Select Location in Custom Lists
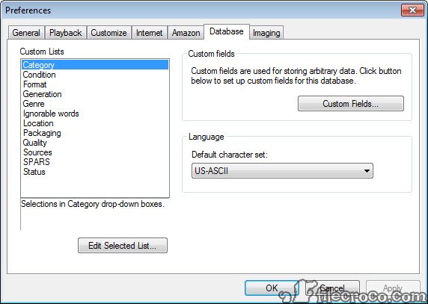Viewport: 428px width, 304px height. [x=38, y=123]
